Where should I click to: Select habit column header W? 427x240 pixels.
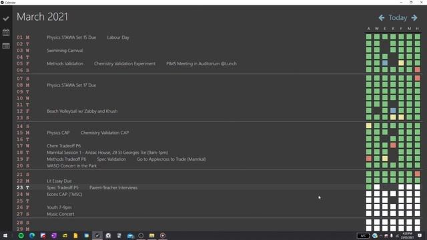click(x=376, y=29)
